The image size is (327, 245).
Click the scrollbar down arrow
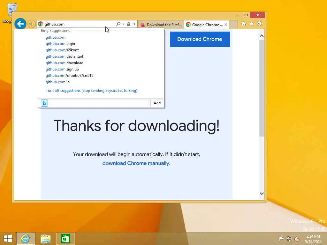(x=262, y=193)
